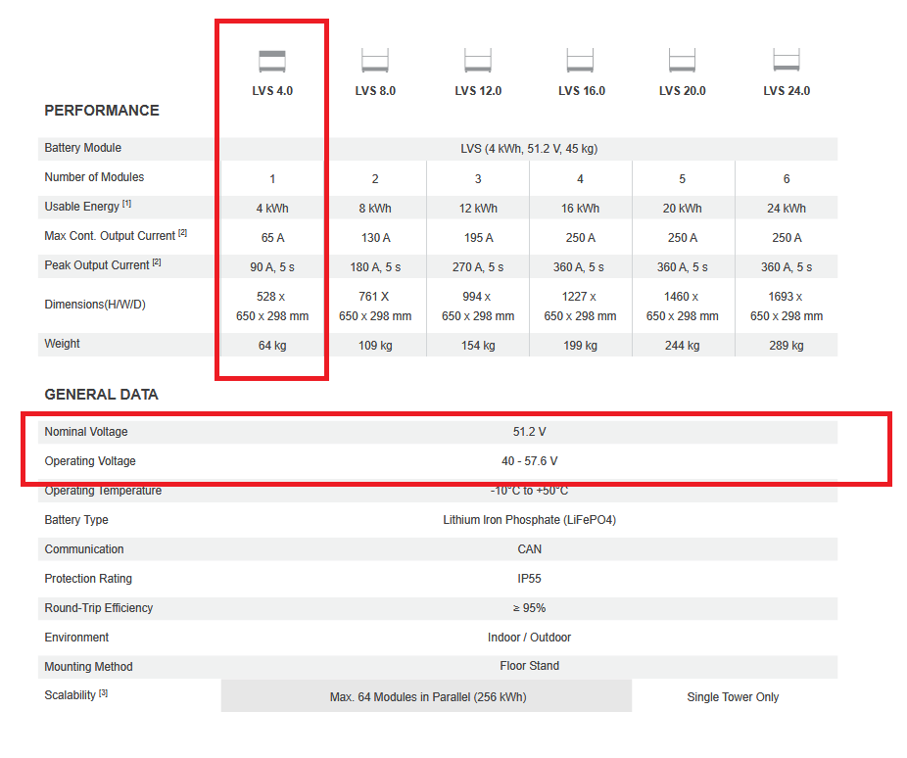Click the 64 kg weight cell
The image size is (907, 758).
[272, 345]
